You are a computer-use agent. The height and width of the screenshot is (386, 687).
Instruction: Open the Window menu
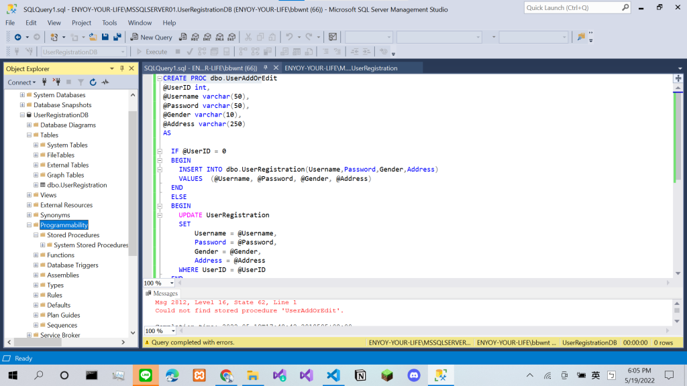tap(140, 23)
